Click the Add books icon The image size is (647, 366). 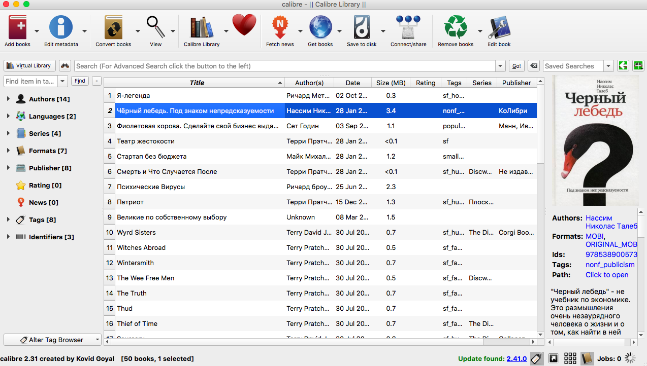coord(17,27)
